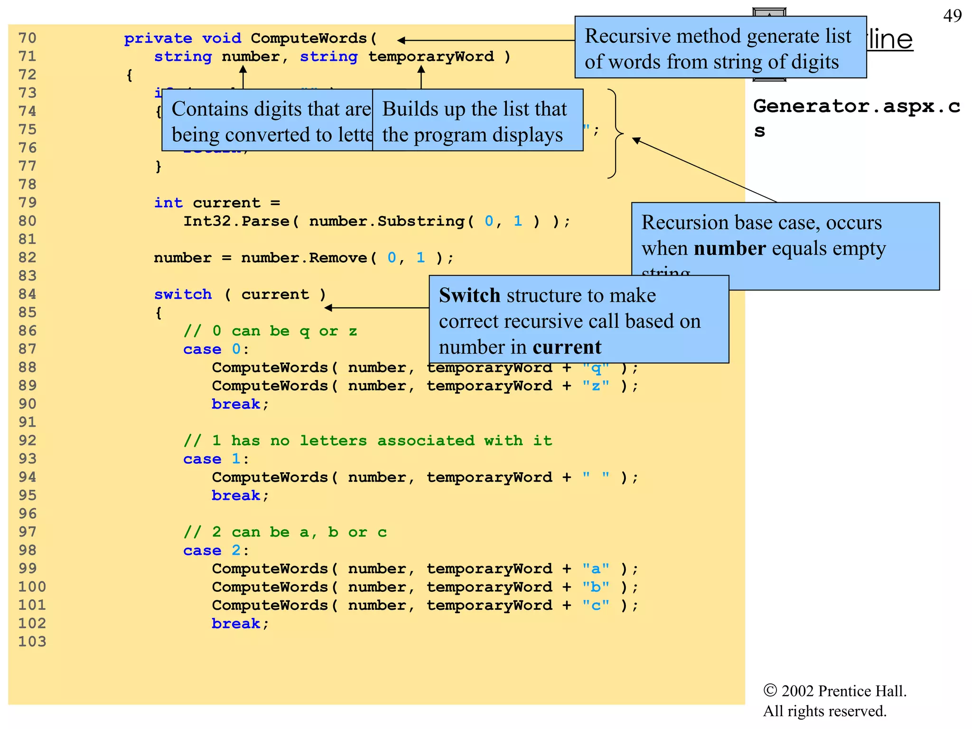The image size is (972, 729).
Task: Click arrowhead pointing at ComputeWords declaration
Action: pyautogui.click(x=402, y=40)
